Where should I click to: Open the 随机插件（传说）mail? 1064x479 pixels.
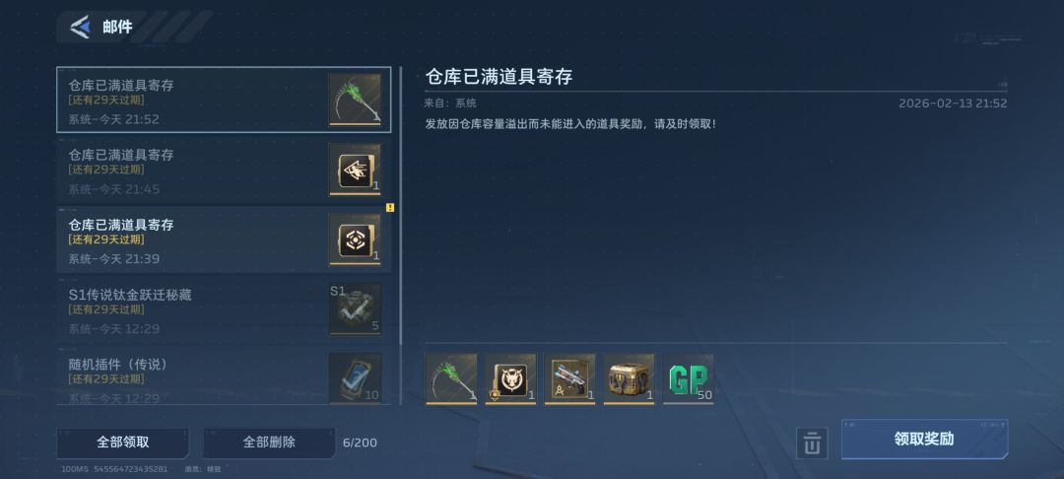224,376
